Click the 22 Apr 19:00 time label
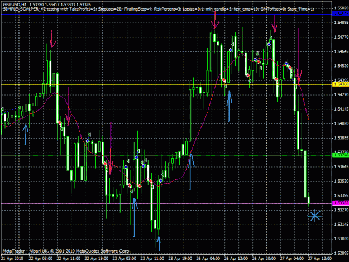The height and width of the screenshot is (262, 349). pos(97,259)
